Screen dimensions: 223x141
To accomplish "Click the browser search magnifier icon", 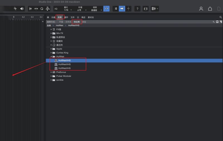I will (220, 17).
